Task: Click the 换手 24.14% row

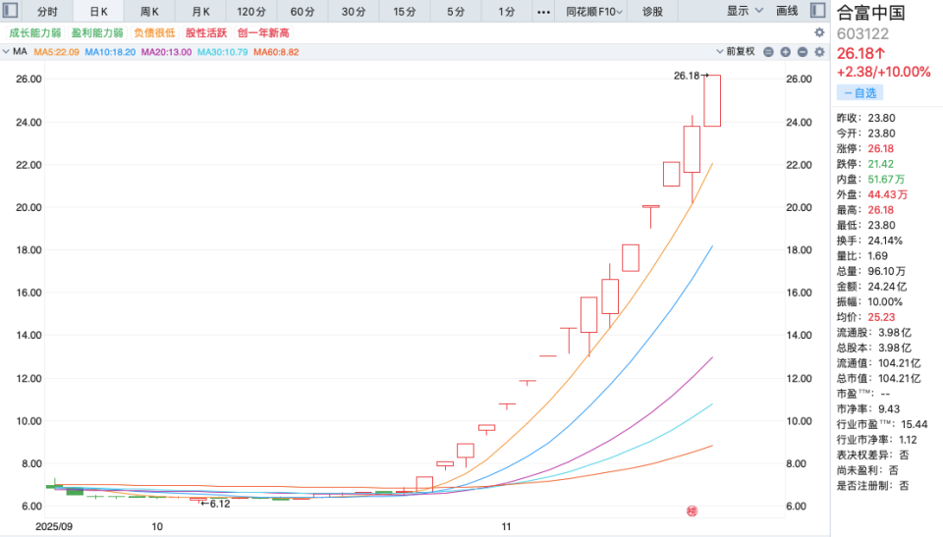Action: (869, 241)
